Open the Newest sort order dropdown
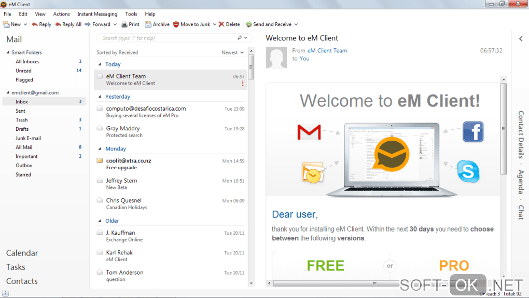Viewport: 529px width, 298px height. tap(232, 52)
